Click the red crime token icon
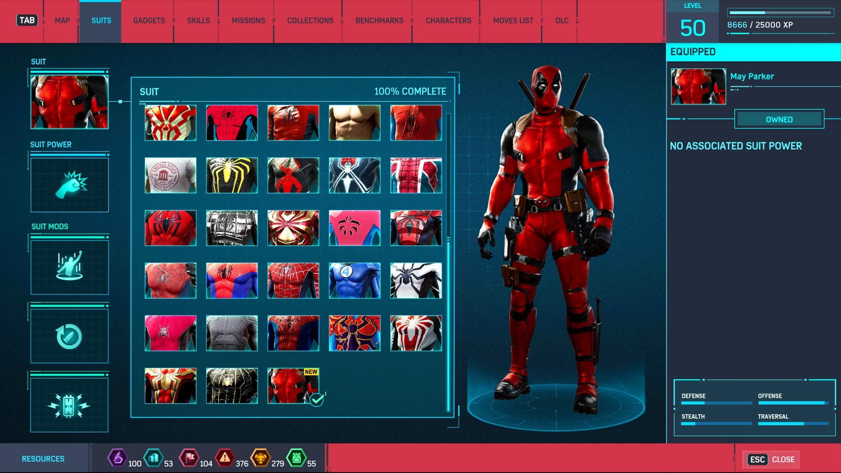This screenshot has width=841, height=473. [225, 458]
